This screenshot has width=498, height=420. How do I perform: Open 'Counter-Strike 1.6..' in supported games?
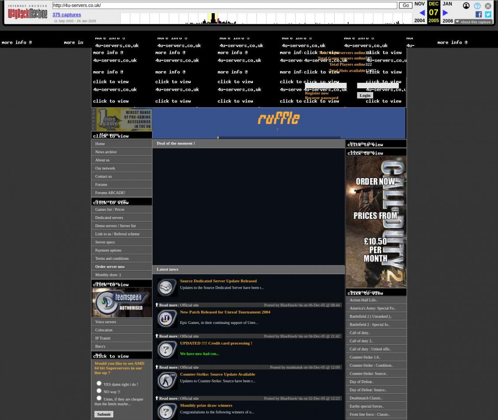[x=376, y=358]
